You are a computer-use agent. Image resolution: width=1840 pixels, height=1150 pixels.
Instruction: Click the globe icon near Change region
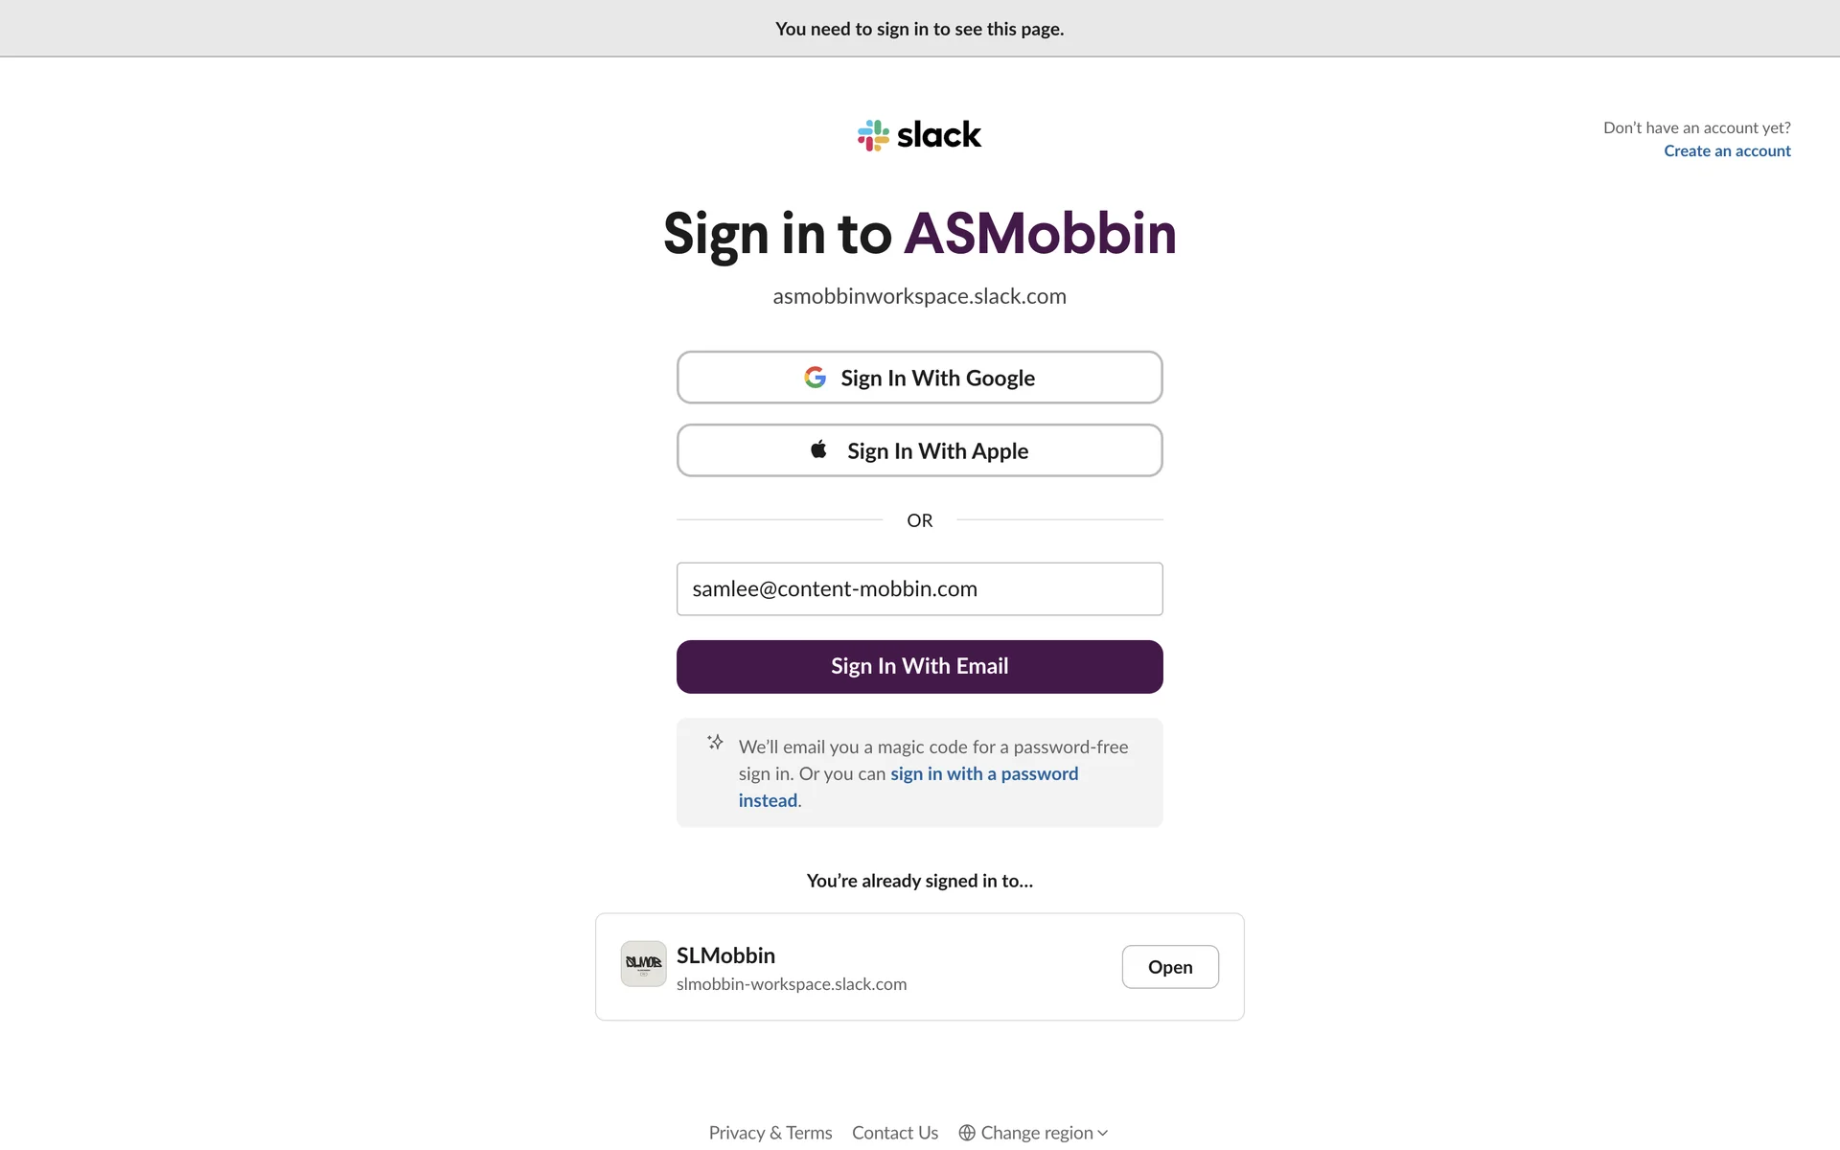(x=967, y=1133)
